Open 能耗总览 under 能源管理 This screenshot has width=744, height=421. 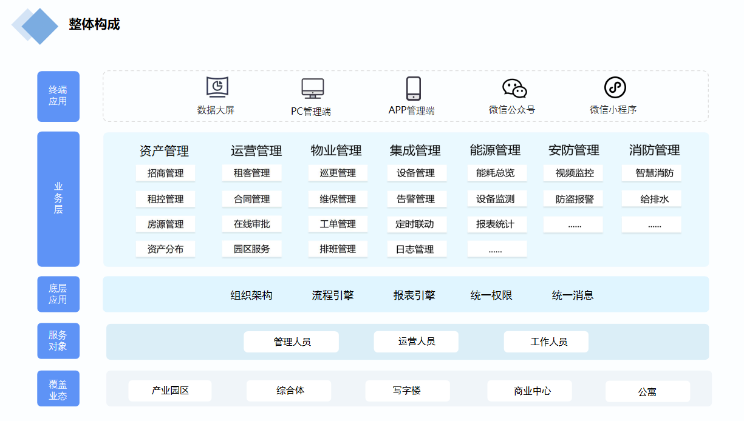click(x=496, y=173)
